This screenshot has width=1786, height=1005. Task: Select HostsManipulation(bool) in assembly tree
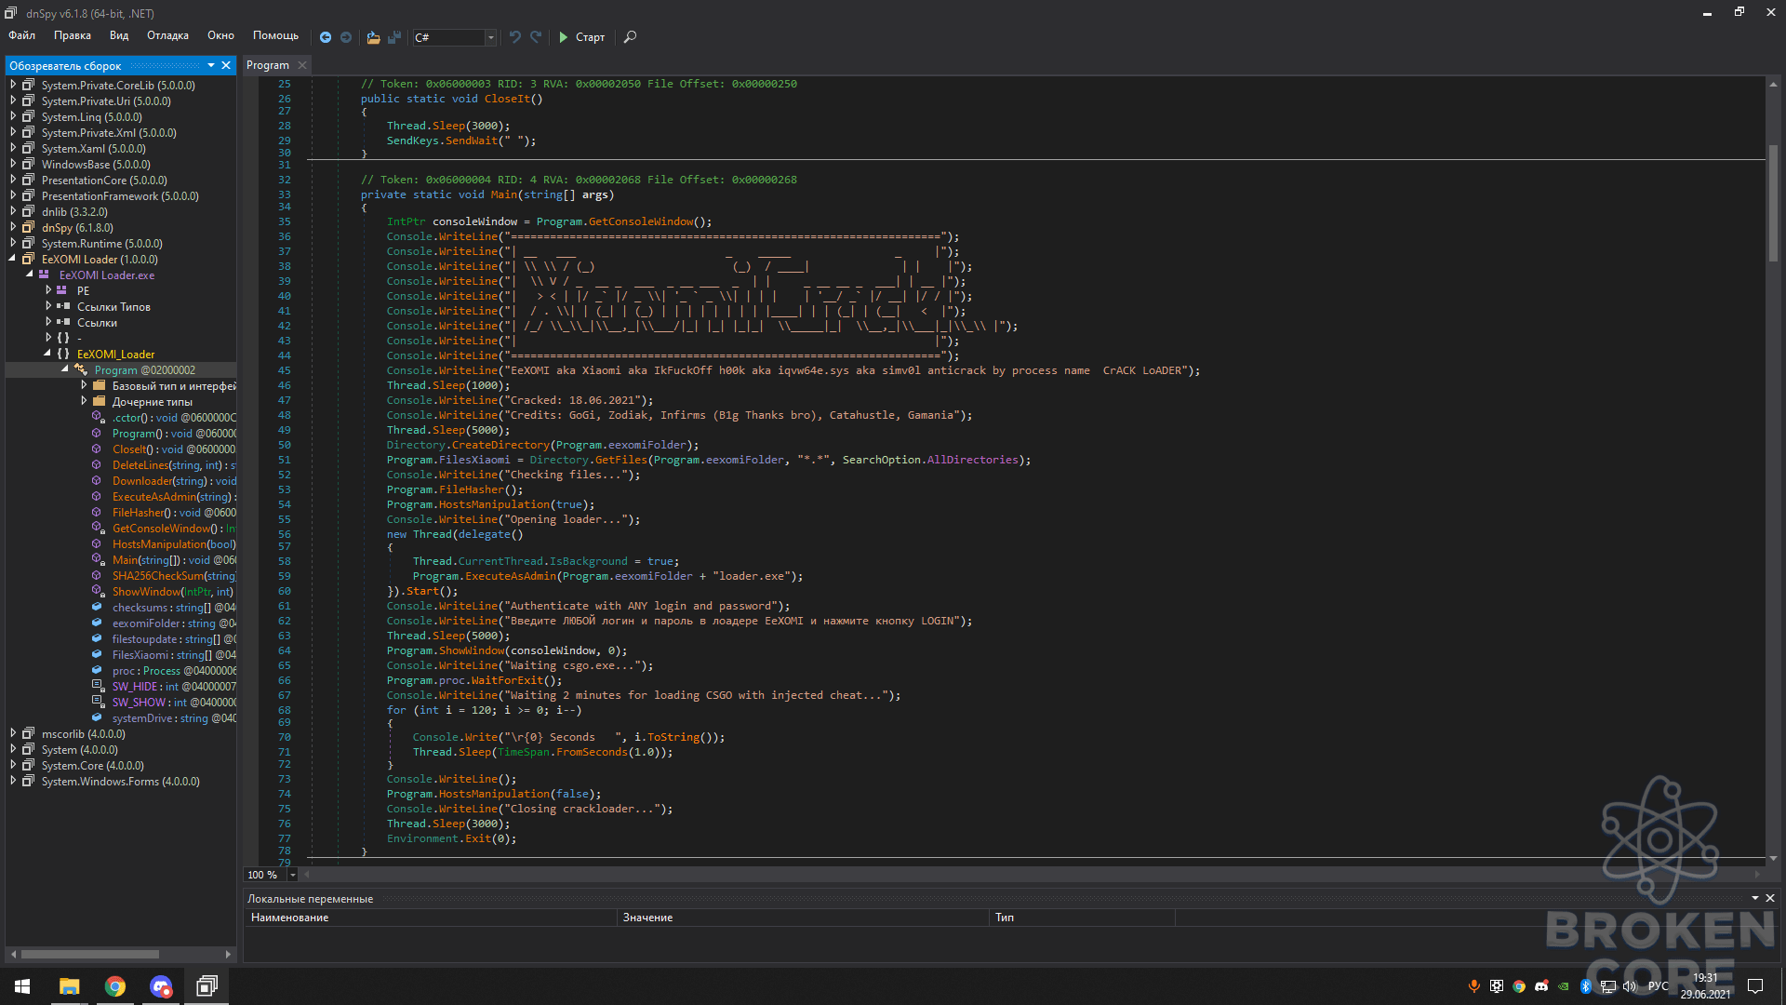coord(174,543)
